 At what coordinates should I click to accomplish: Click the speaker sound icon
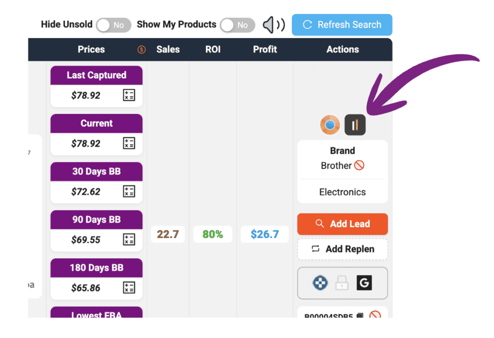tap(274, 25)
